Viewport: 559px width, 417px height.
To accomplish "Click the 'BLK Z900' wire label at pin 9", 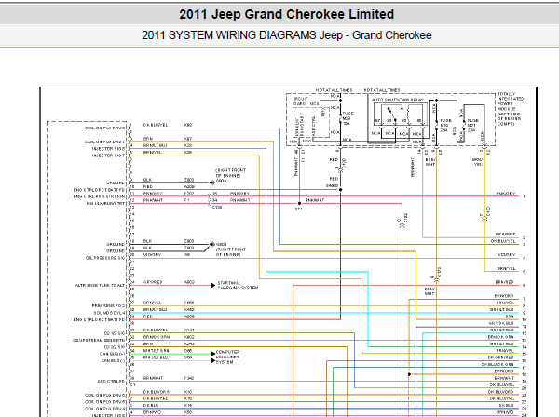I will pos(169,180).
